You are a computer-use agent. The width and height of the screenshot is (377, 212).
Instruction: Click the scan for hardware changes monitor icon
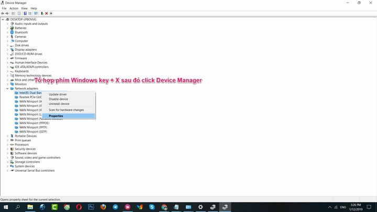click(36, 14)
